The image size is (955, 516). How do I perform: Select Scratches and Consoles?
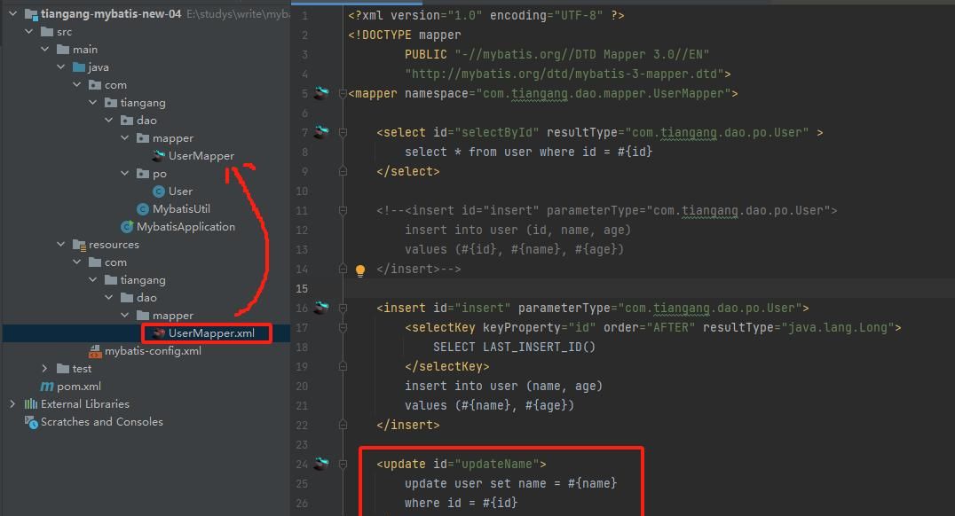point(101,421)
